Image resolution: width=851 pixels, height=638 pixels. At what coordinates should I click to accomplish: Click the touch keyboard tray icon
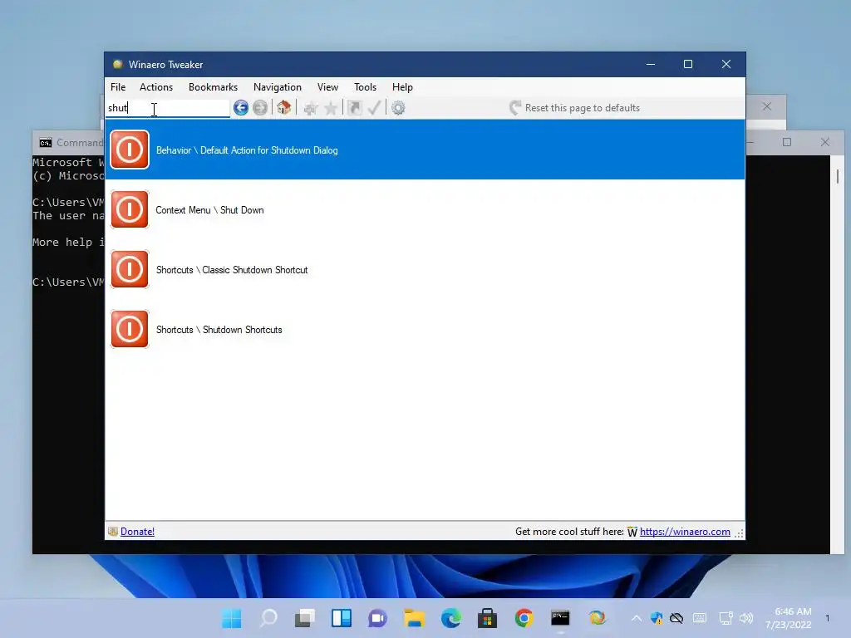[x=700, y=618]
